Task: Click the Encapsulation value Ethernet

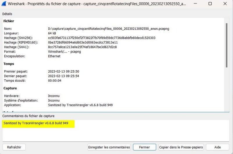Action: tap(54, 56)
